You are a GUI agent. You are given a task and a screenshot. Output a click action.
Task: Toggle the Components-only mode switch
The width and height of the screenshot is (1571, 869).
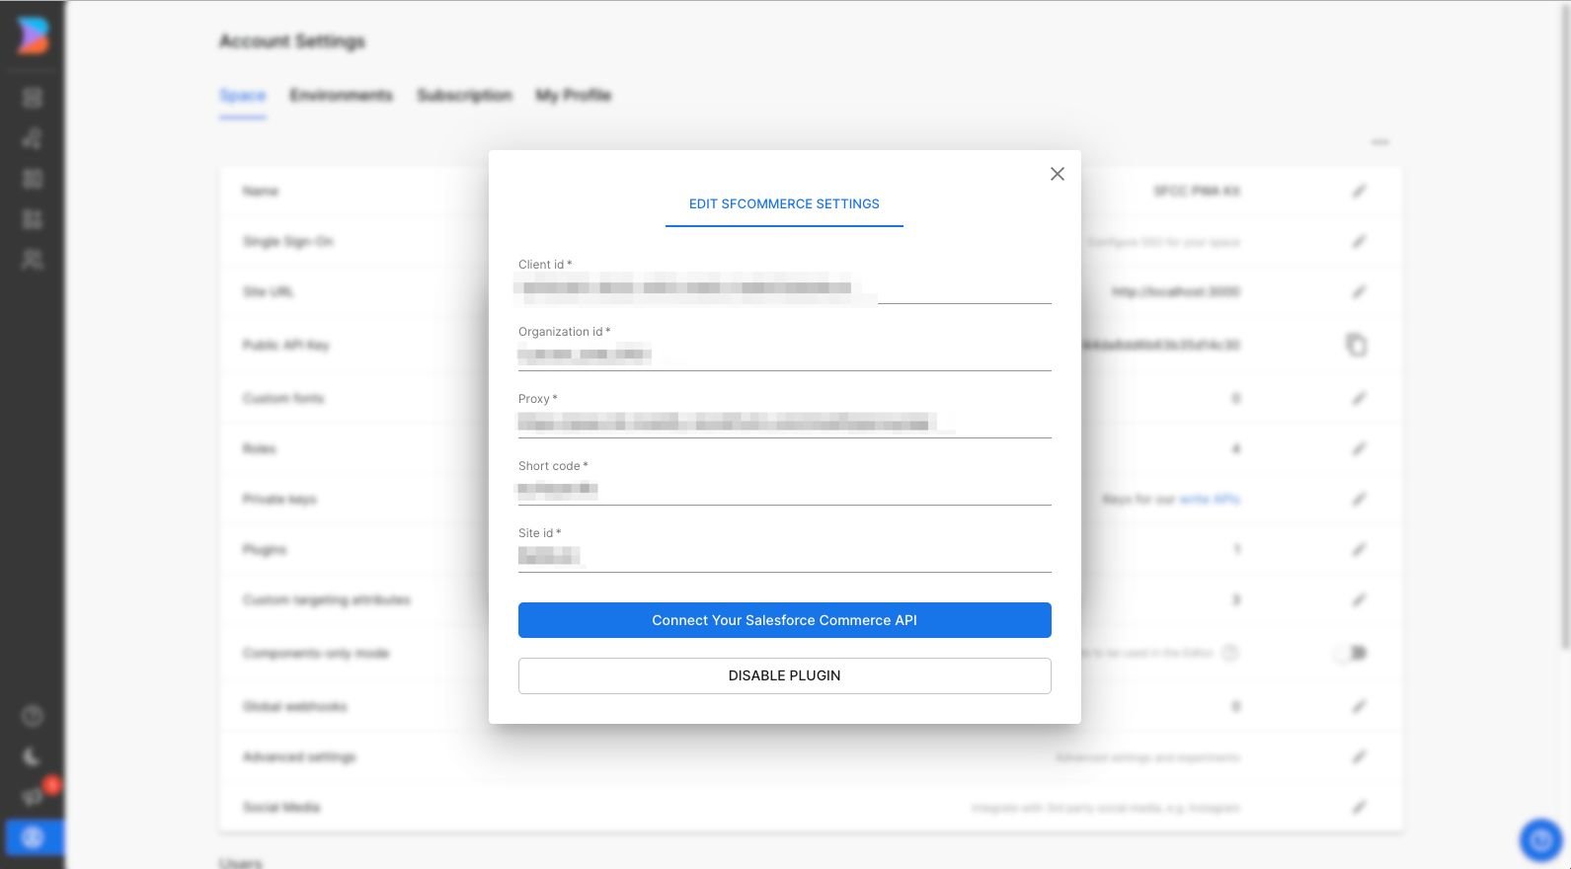click(x=1351, y=653)
